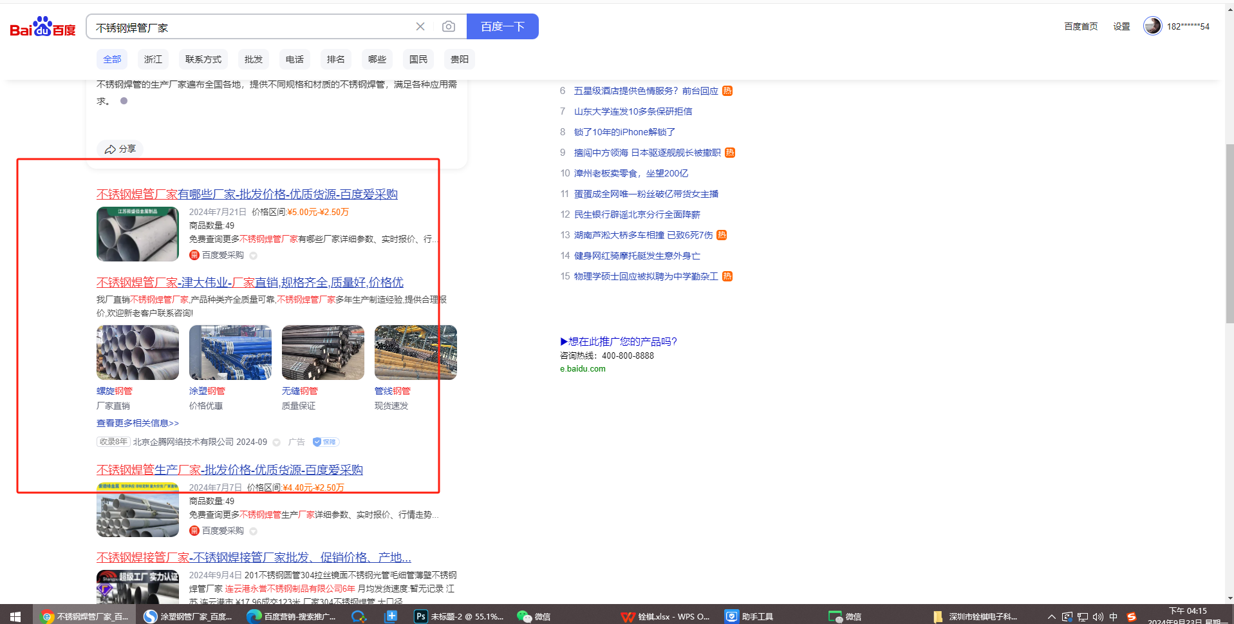Click the 涂塑钢管 blue pipes thumbnail
The image size is (1234, 624).
pyautogui.click(x=230, y=352)
